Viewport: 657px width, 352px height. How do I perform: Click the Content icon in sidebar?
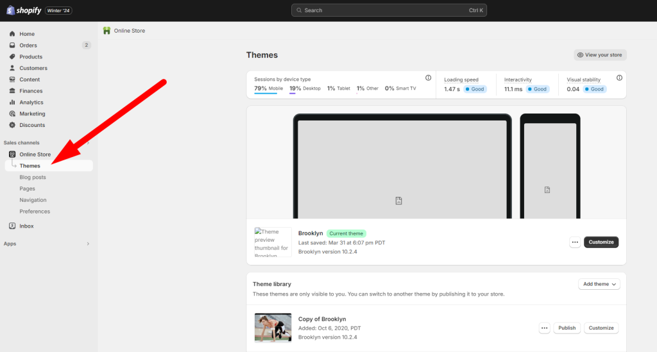point(12,79)
